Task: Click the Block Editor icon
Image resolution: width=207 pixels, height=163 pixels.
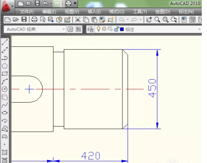Action: click(x=111, y=20)
